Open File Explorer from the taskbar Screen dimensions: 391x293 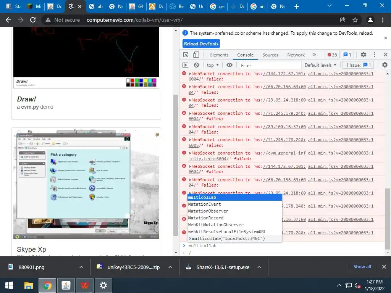(x=28, y=285)
